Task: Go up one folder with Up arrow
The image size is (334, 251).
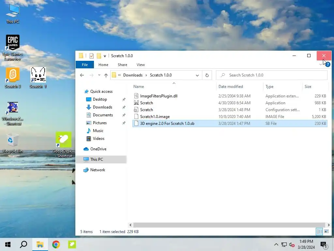Action: coord(106,75)
